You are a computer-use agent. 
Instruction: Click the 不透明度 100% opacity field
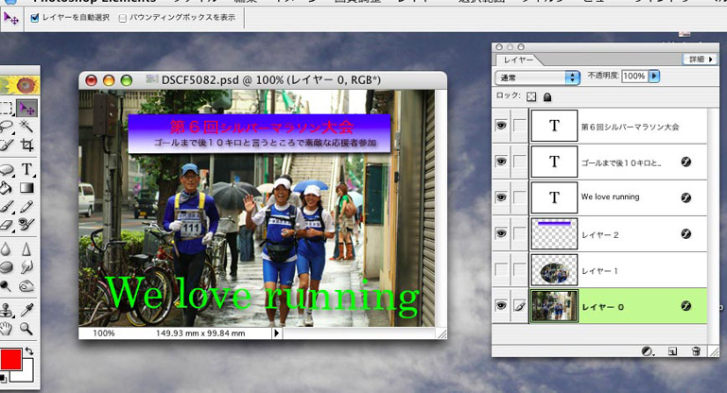(634, 76)
